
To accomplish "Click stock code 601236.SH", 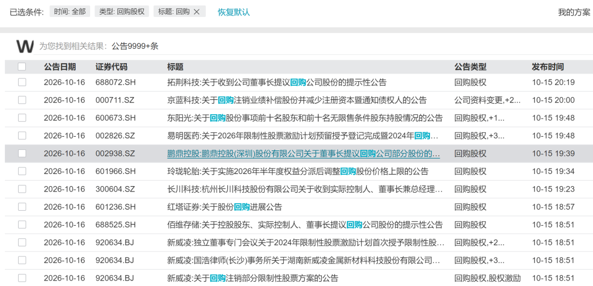I will 115,207.
